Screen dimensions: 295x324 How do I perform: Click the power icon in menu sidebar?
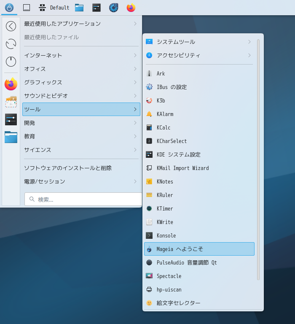(11, 61)
